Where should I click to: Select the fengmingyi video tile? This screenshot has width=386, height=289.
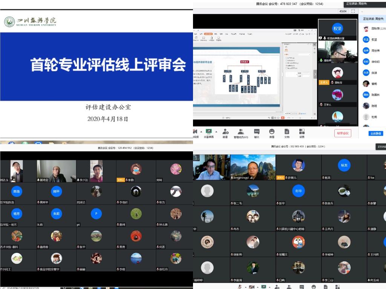pos(253,167)
